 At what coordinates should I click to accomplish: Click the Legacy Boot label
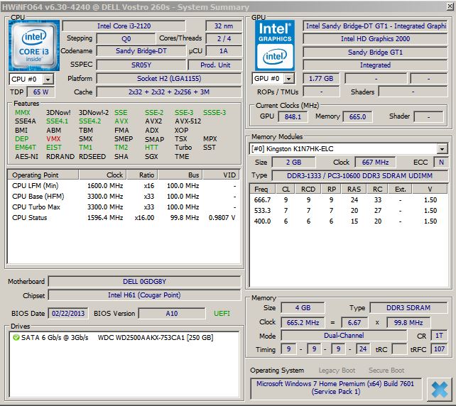click(x=337, y=371)
